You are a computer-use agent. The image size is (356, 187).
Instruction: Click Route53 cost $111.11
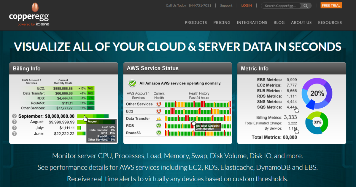coord(67,103)
